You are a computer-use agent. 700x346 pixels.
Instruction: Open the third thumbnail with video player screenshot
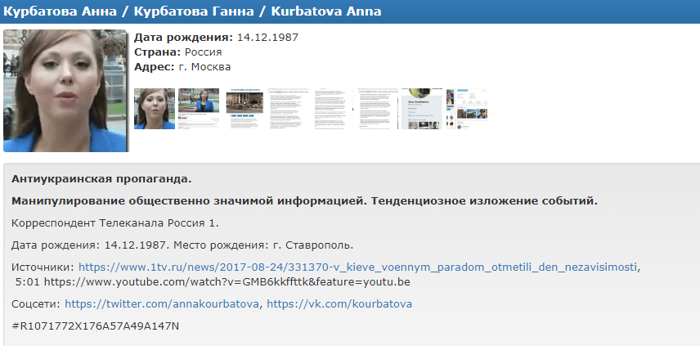tap(244, 107)
